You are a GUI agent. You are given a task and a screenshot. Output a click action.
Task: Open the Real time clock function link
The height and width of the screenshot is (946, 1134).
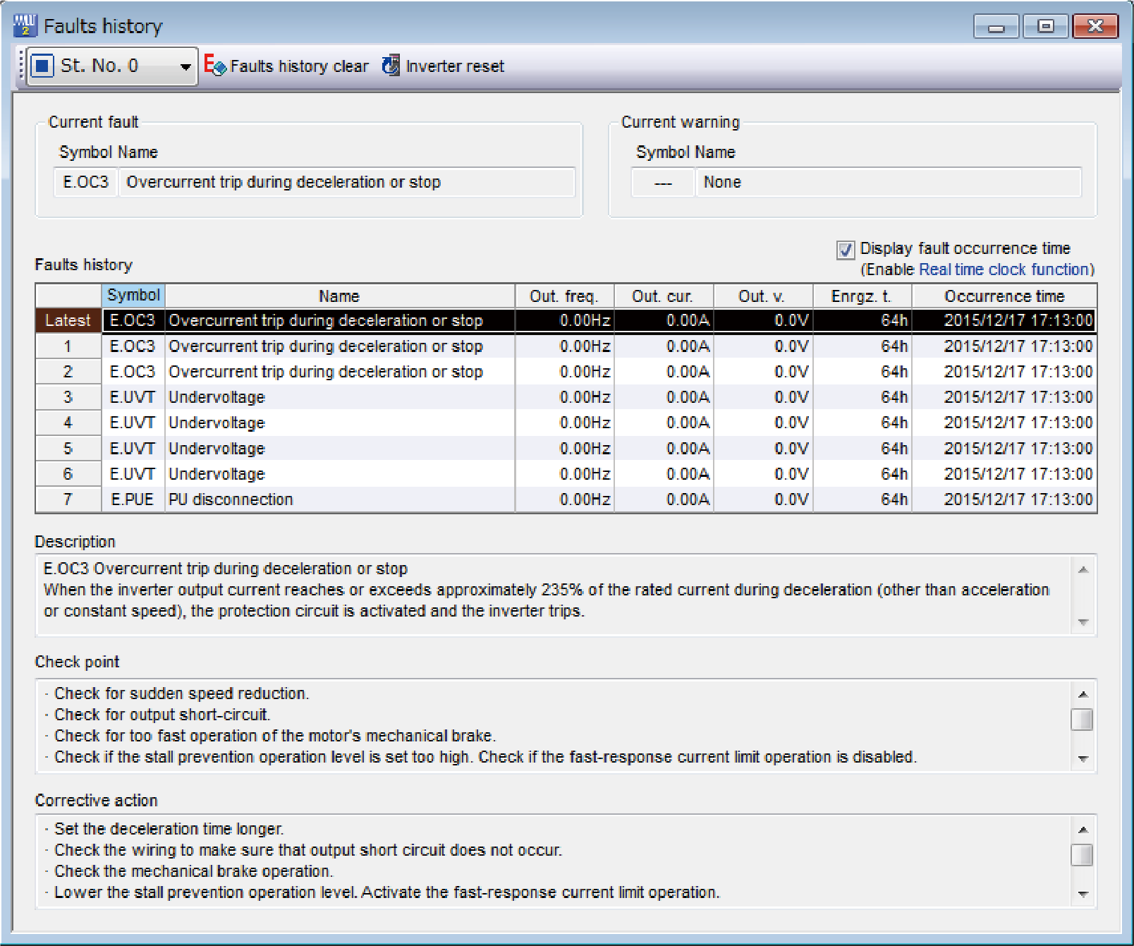click(x=1003, y=269)
